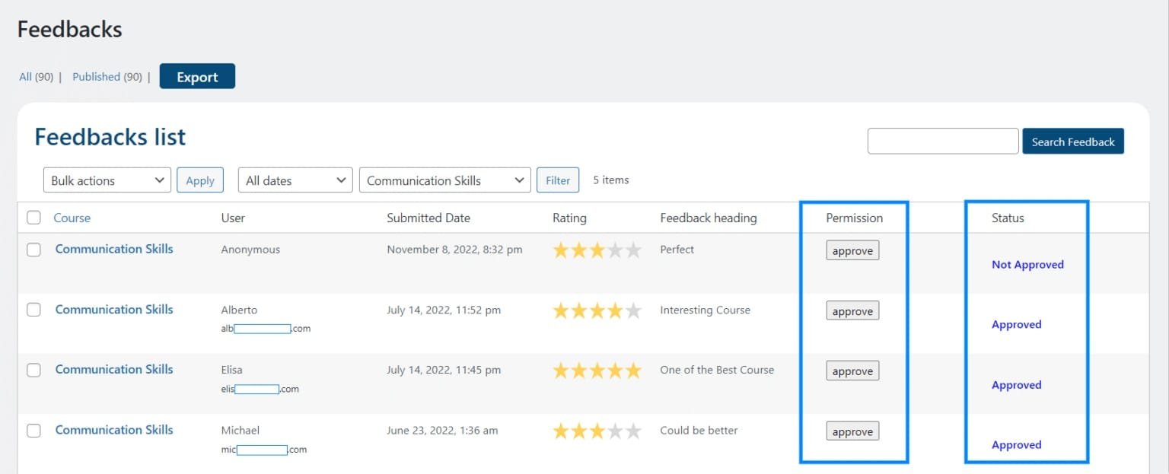
Task: Click the Filter button
Action: point(558,180)
